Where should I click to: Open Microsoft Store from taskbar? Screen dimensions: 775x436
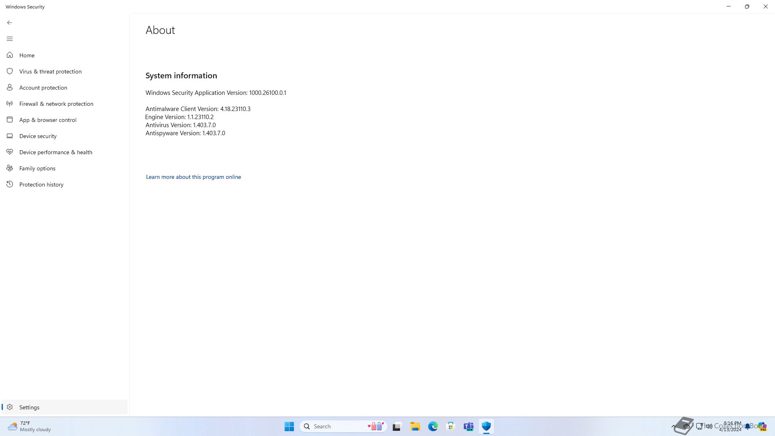click(451, 426)
